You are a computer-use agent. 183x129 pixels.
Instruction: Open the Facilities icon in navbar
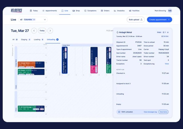pos(130,11)
